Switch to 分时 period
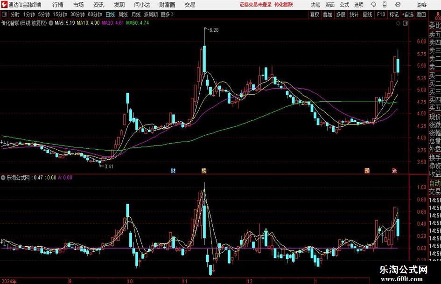441x284 pixels. (x=15, y=14)
